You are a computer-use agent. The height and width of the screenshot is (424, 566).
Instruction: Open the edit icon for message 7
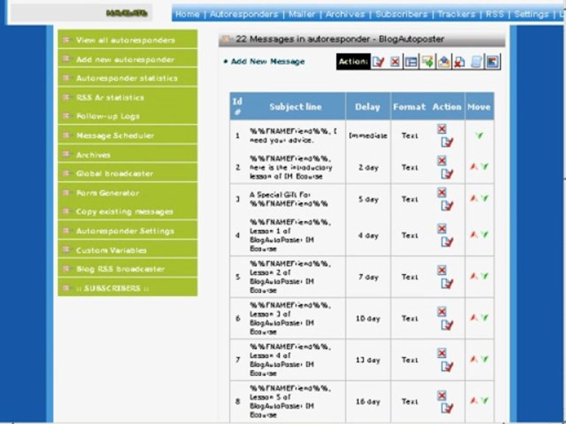[447, 366]
